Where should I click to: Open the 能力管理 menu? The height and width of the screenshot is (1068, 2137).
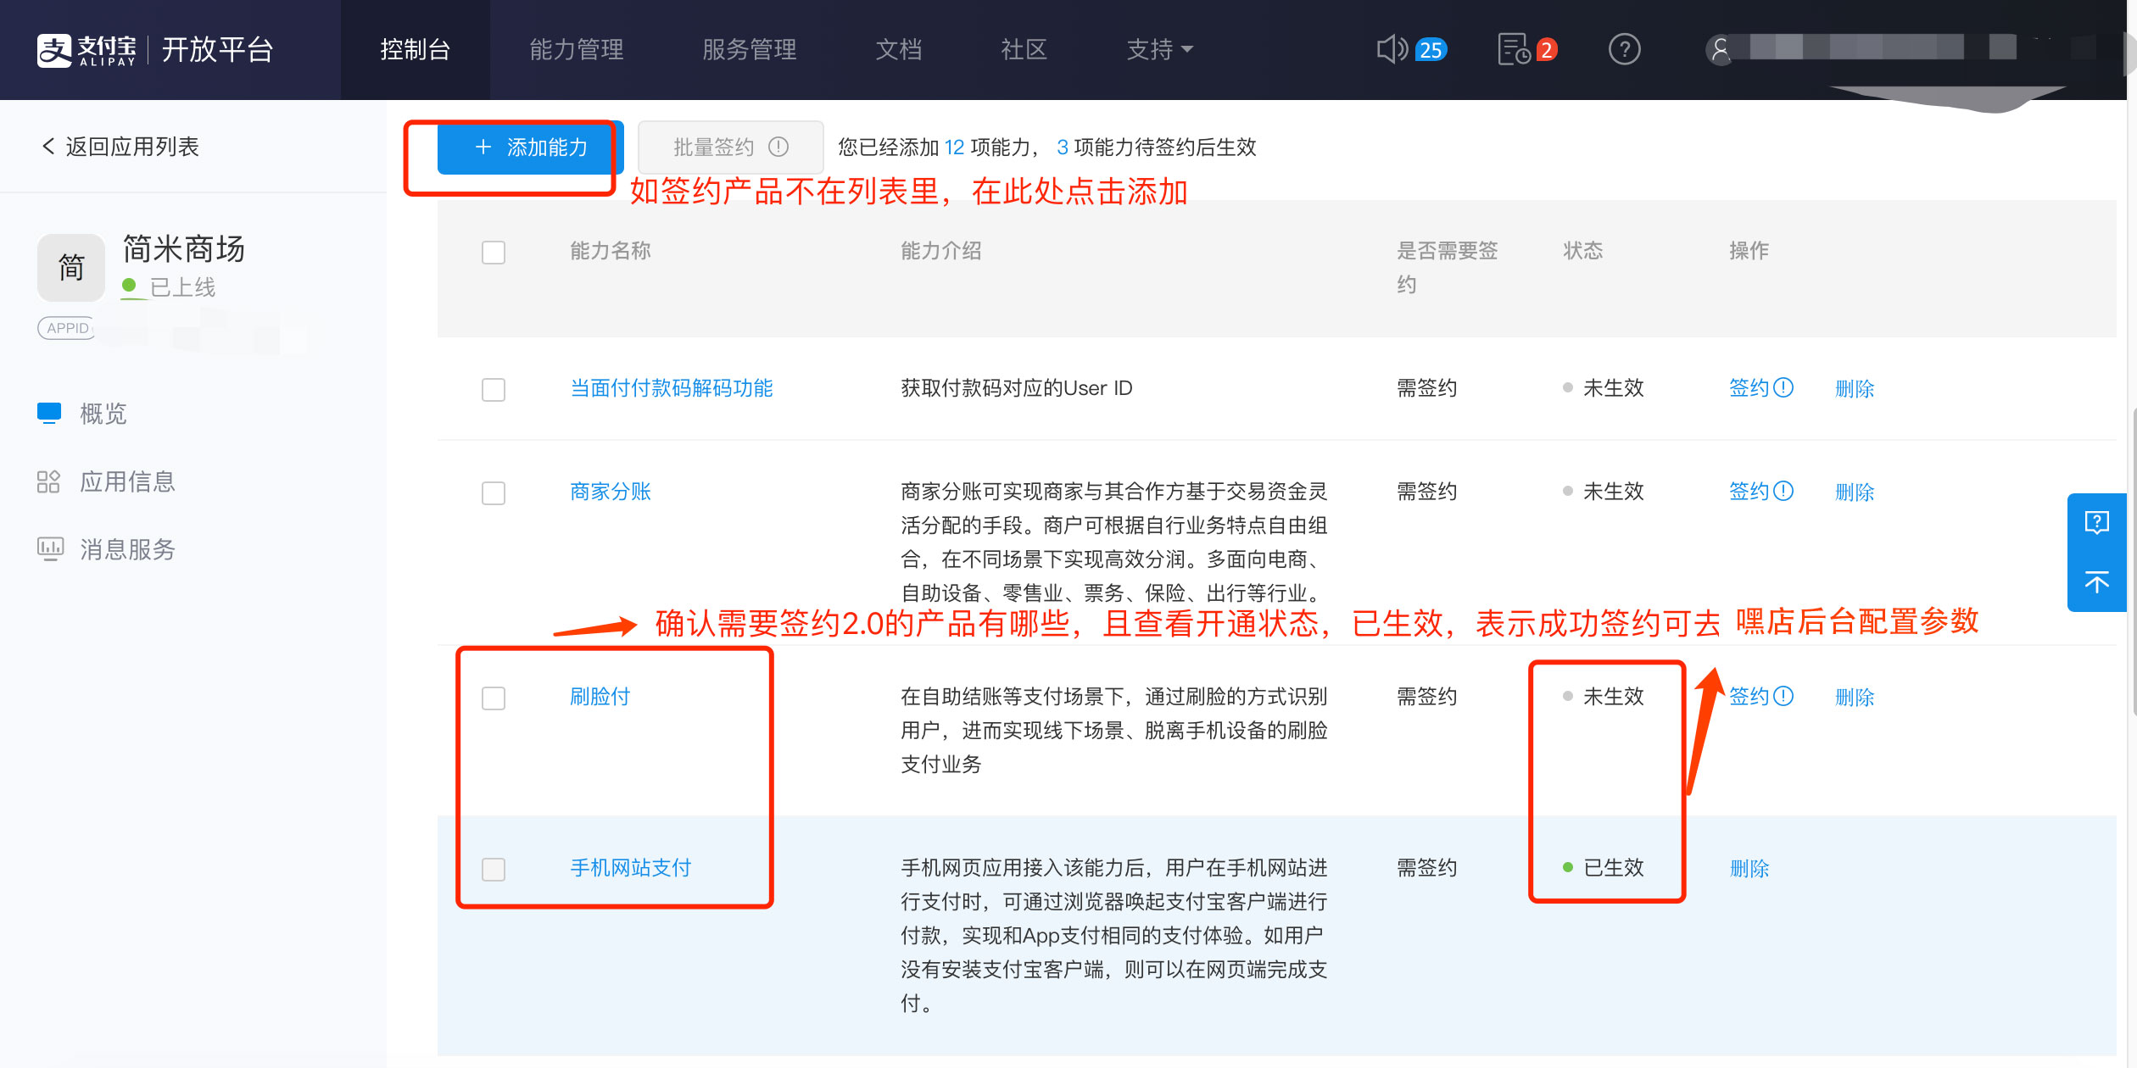click(x=577, y=50)
